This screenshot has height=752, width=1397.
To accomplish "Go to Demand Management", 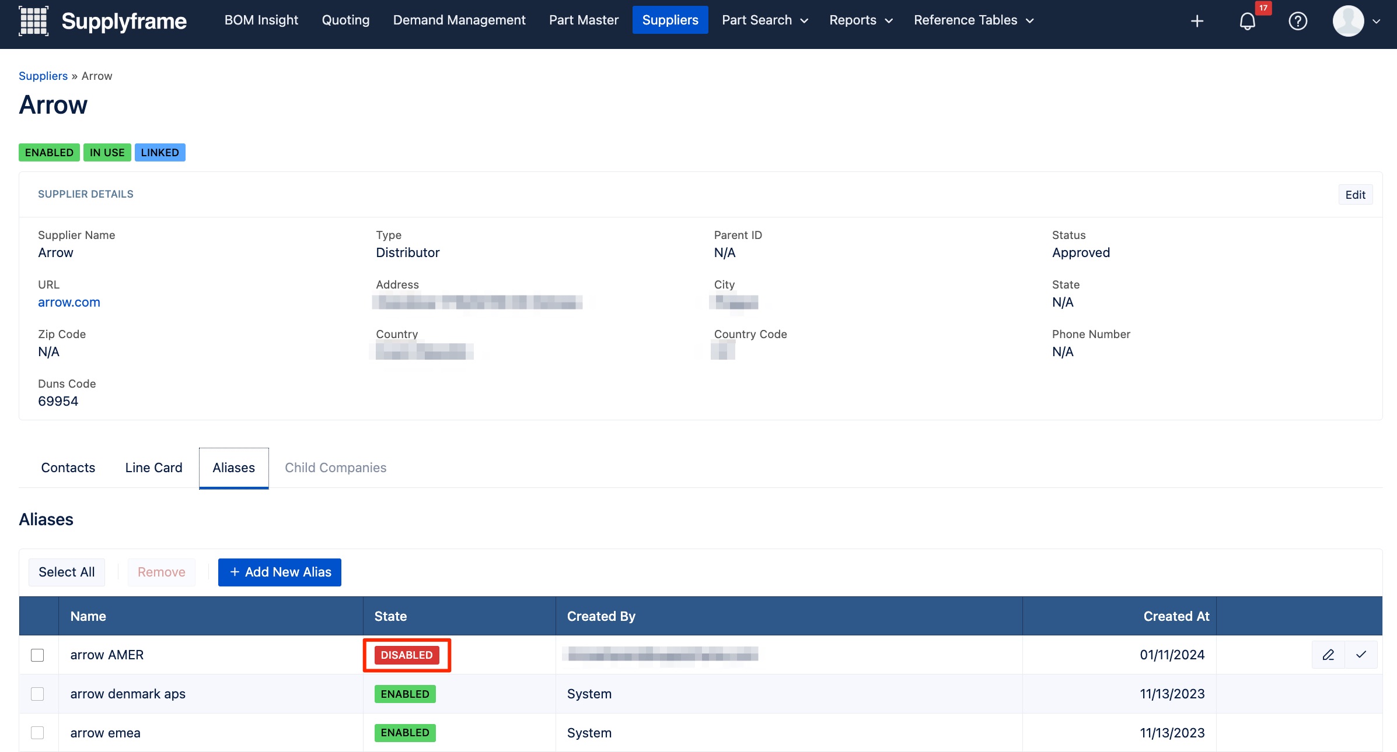I will [459, 20].
